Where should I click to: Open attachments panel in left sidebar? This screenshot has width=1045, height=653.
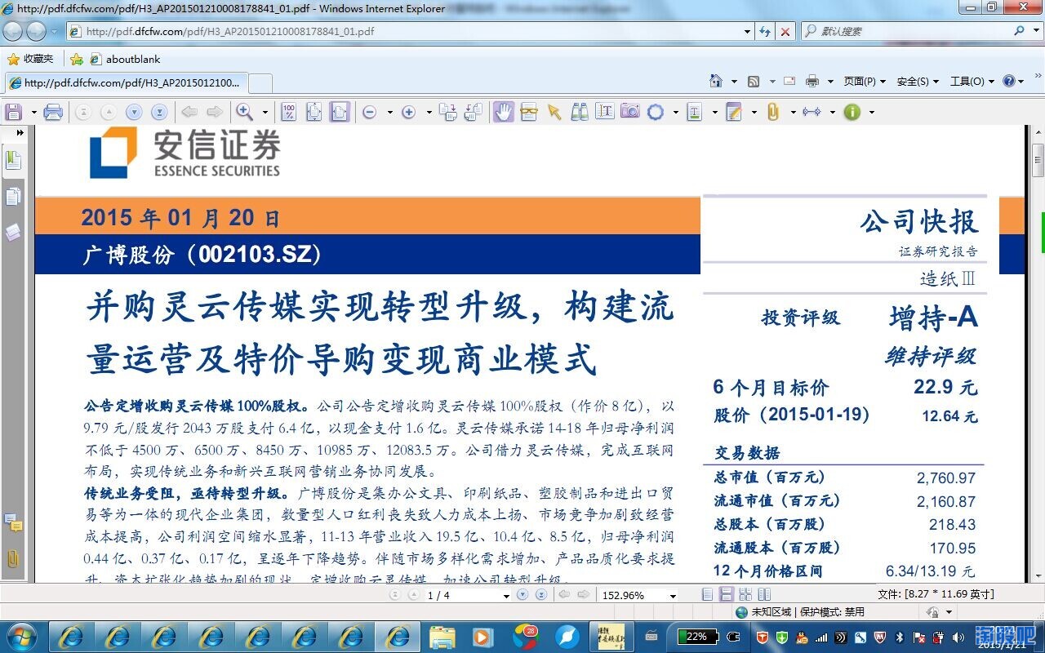tap(13, 559)
